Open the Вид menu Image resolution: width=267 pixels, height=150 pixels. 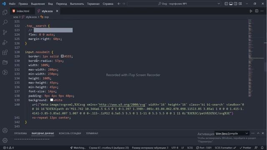point(50,4)
